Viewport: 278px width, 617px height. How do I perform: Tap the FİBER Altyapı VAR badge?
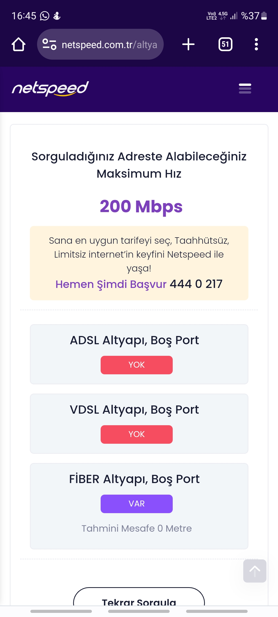click(x=136, y=504)
